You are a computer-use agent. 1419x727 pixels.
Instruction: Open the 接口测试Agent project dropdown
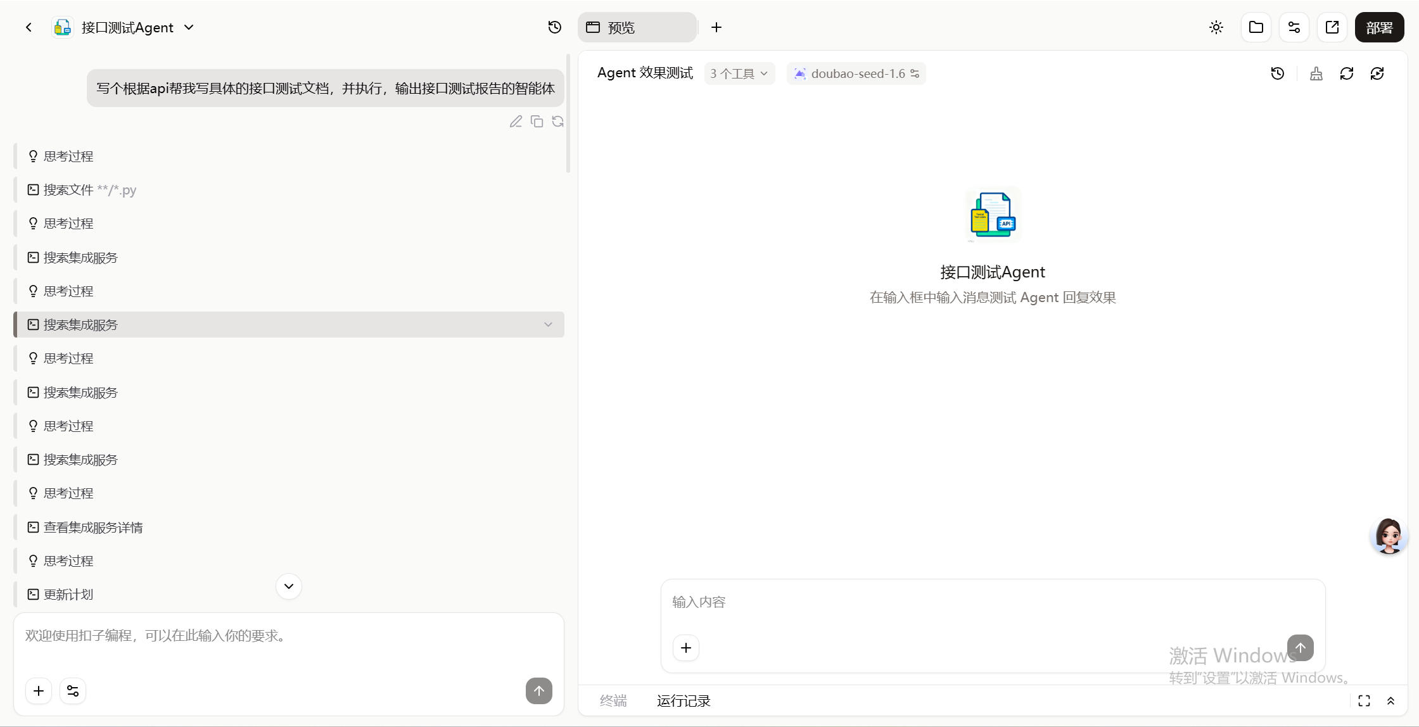[x=189, y=27]
